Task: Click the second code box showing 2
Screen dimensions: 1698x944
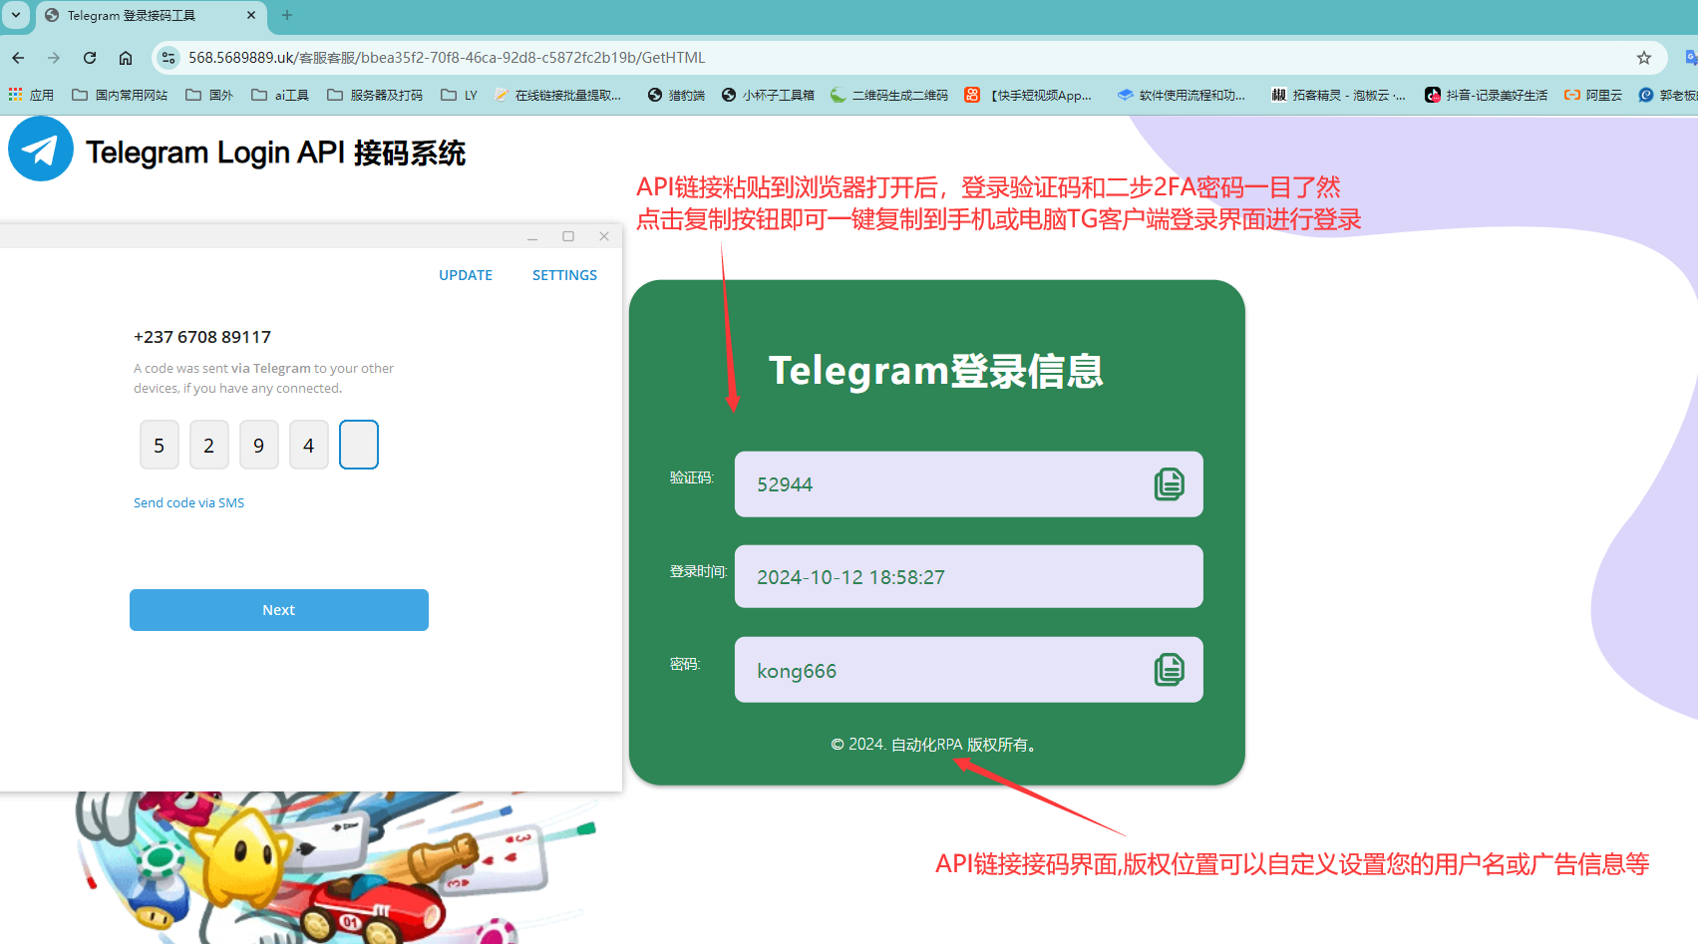Action: tap(209, 445)
